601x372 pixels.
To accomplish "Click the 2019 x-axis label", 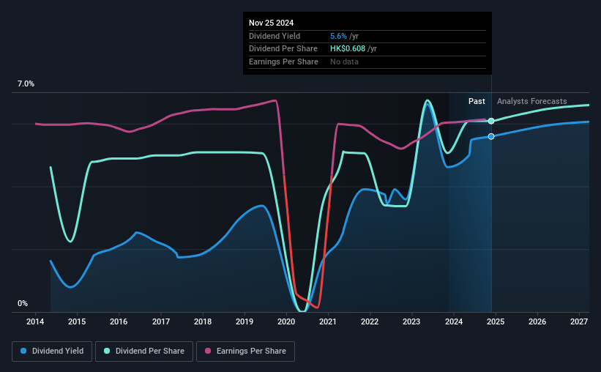I will click(244, 321).
